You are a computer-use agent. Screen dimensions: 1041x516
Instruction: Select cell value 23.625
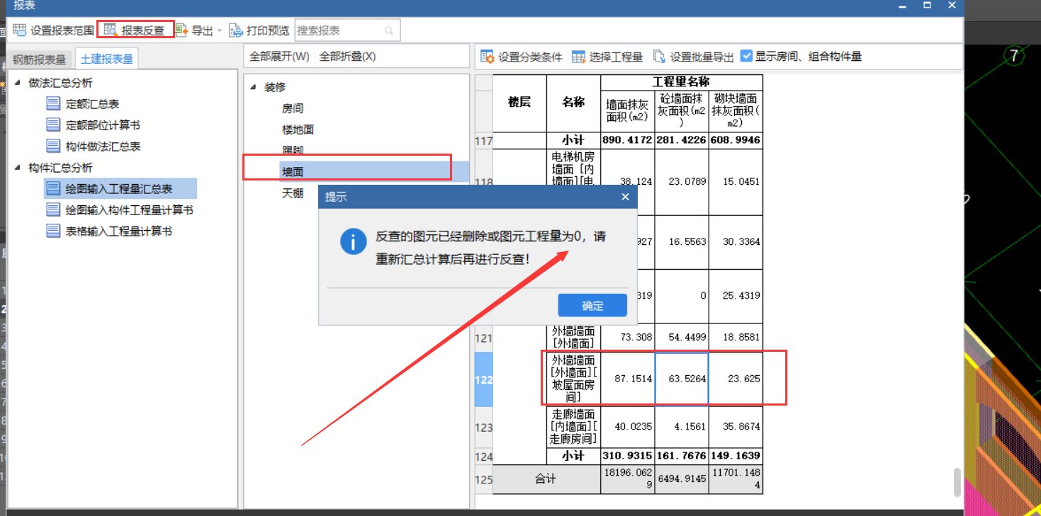(x=736, y=379)
